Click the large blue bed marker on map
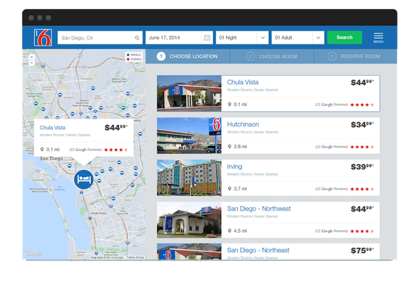Viewport: 420px width, 301px height. 84,179
